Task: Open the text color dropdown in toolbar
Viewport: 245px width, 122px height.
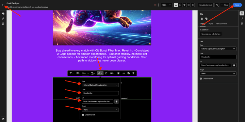Action: [x=93, y=73]
